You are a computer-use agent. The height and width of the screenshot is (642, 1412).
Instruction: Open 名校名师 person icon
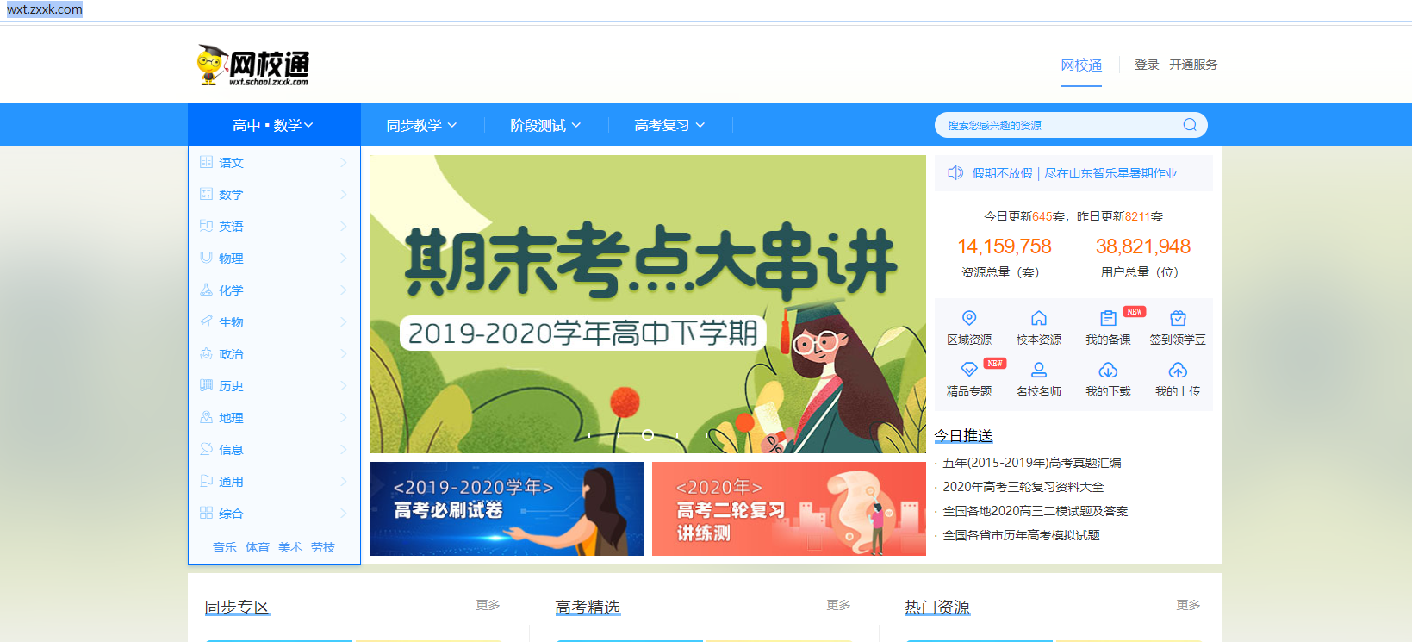(x=1039, y=370)
